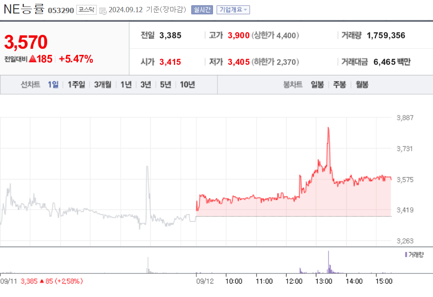The height and width of the screenshot is (297, 433).
Task: Click the 13:00 price spike peak on chart
Action: (x=328, y=128)
